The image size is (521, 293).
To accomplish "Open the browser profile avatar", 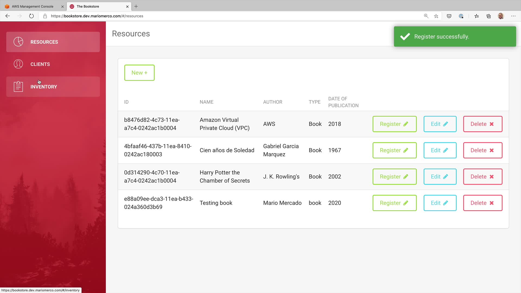I will [501, 16].
